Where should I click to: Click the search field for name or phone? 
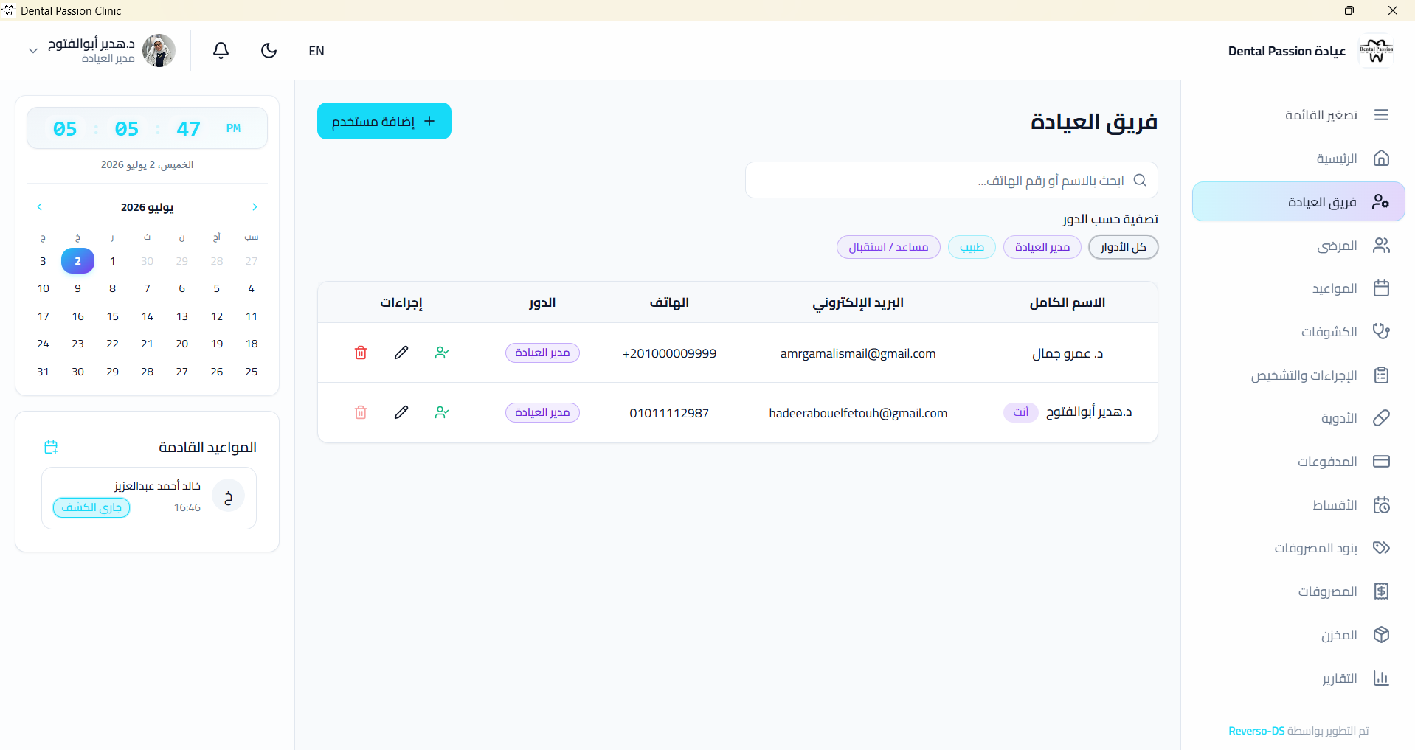pyautogui.click(x=951, y=180)
